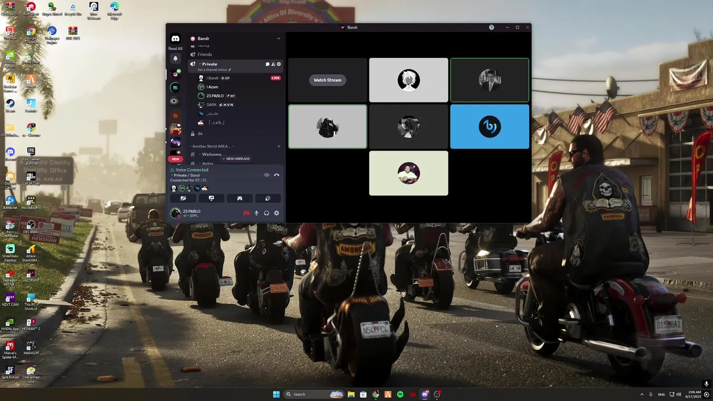Open the Fortnite desktop shortcut
The width and height of the screenshot is (713, 401).
[31, 106]
